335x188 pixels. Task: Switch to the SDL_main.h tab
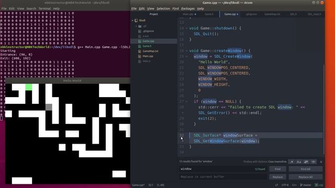pyautogui.click(x=314, y=14)
